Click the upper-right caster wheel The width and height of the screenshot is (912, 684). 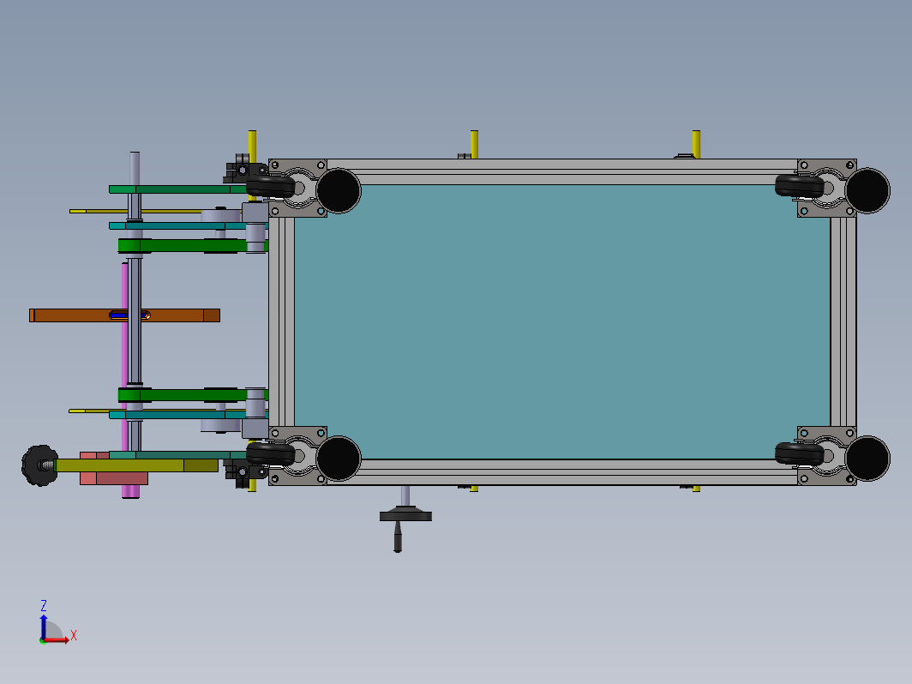point(799,186)
